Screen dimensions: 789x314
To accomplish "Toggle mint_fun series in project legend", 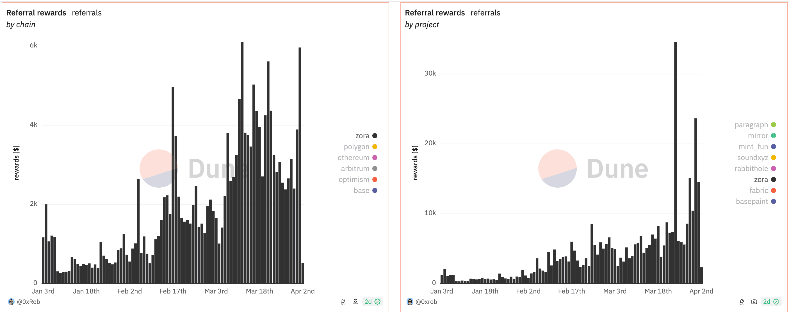I will point(757,147).
